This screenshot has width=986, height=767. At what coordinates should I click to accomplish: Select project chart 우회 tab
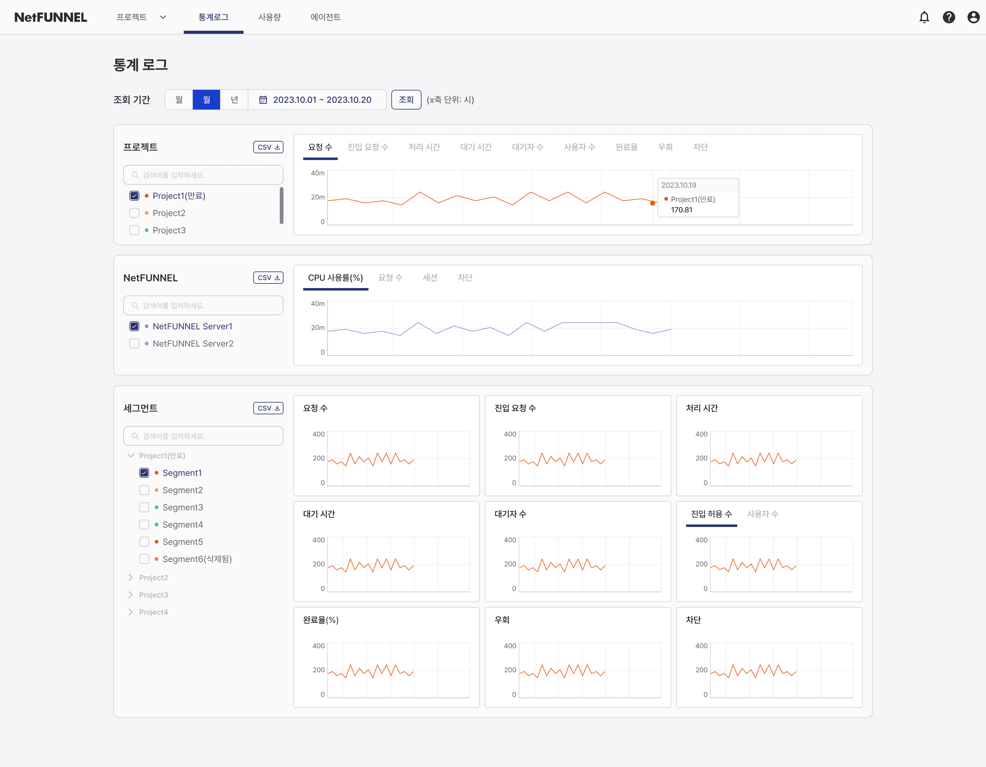pos(666,147)
